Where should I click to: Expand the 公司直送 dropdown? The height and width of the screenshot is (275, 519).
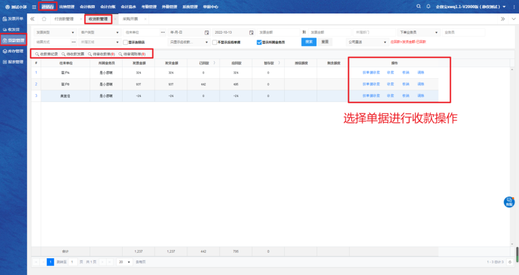(x=368, y=42)
